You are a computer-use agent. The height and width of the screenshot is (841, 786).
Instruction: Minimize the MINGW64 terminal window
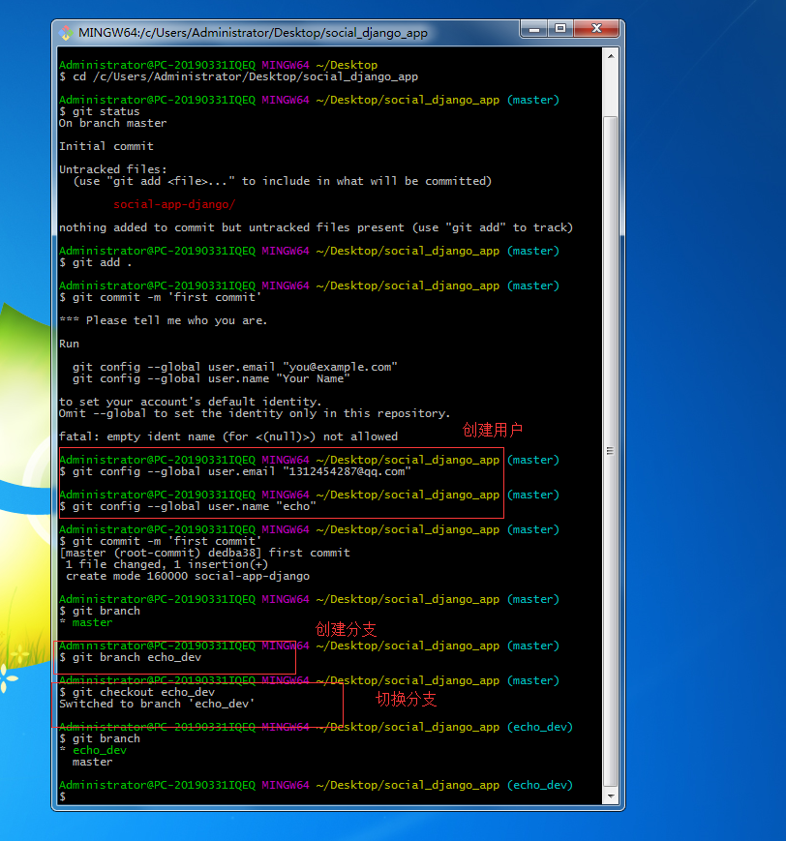click(533, 28)
